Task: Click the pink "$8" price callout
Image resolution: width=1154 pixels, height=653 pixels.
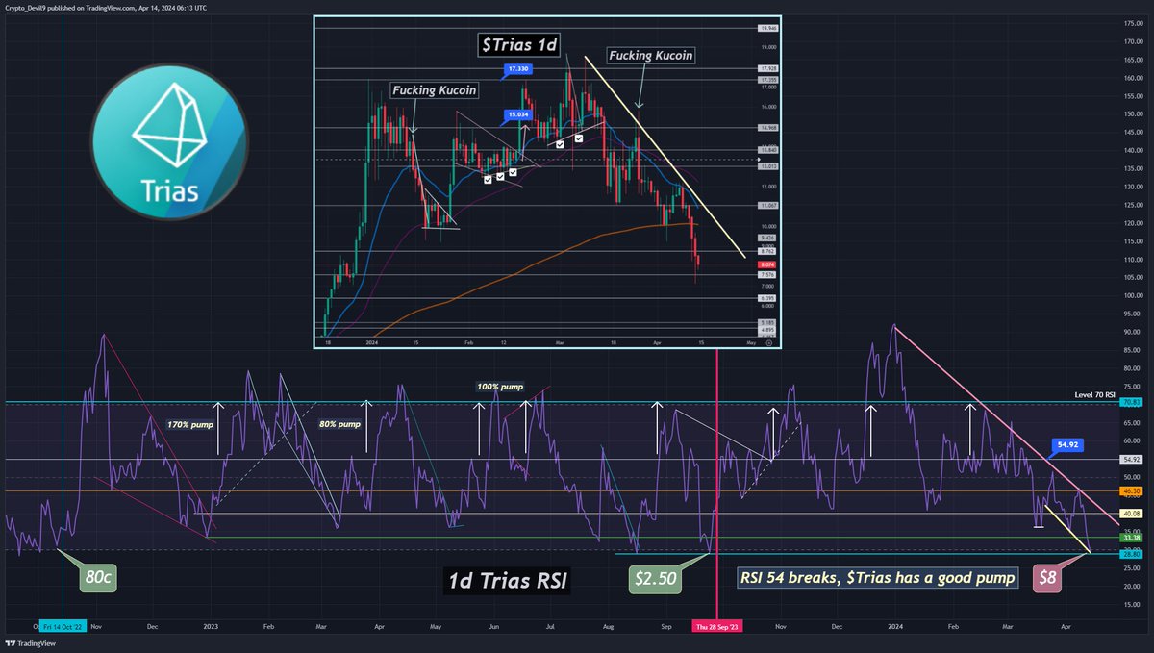Action: (x=1048, y=579)
